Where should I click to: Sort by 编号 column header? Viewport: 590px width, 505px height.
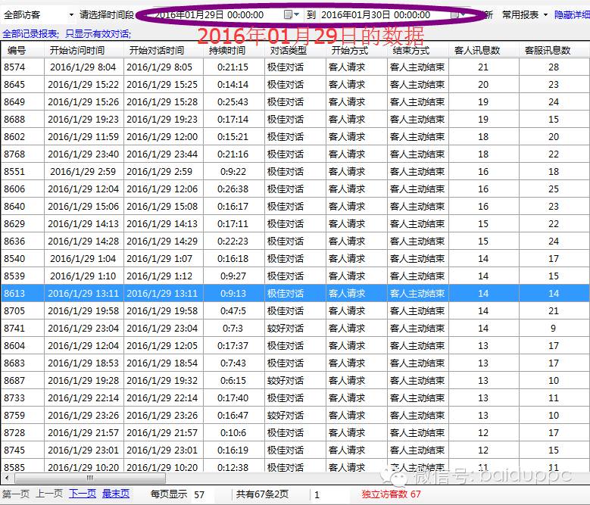pos(17,51)
